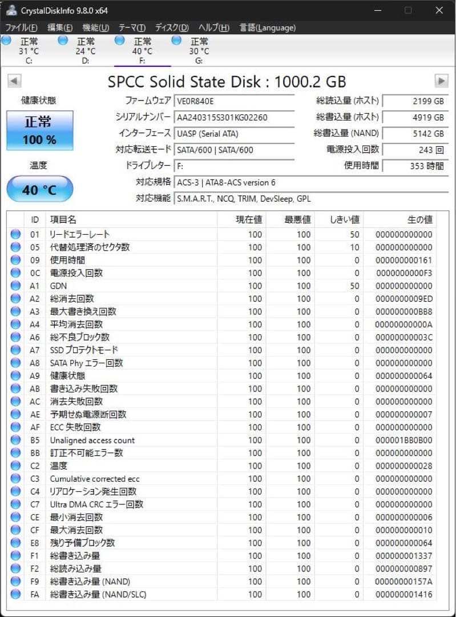Image resolution: width=456 pixels, height=617 pixels.
Task: Click status icon for 電源投入回数 row
Action: (x=16, y=273)
